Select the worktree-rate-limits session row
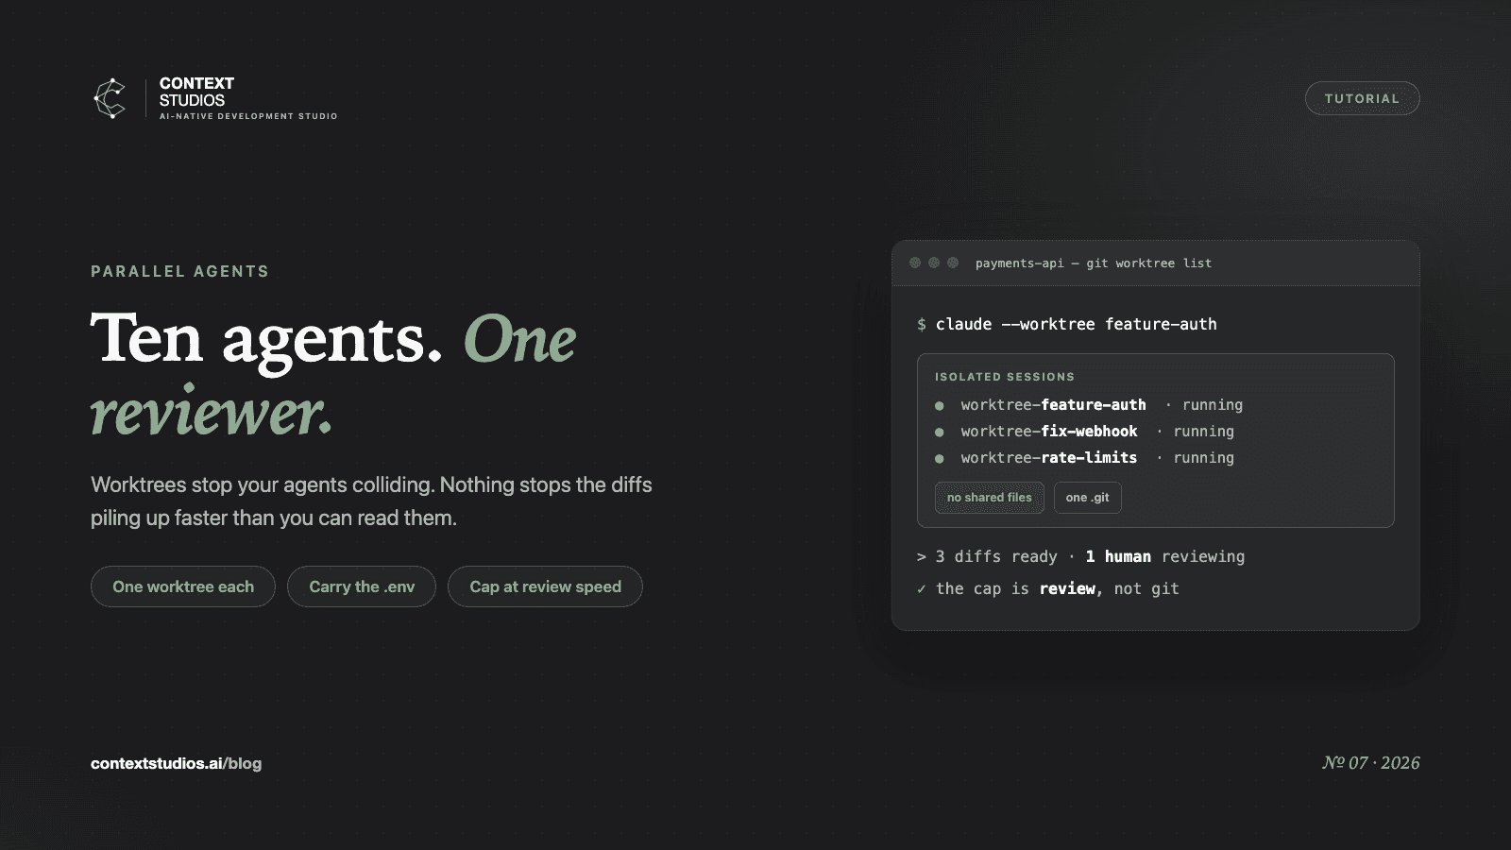The height and width of the screenshot is (850, 1511). click(1084, 458)
